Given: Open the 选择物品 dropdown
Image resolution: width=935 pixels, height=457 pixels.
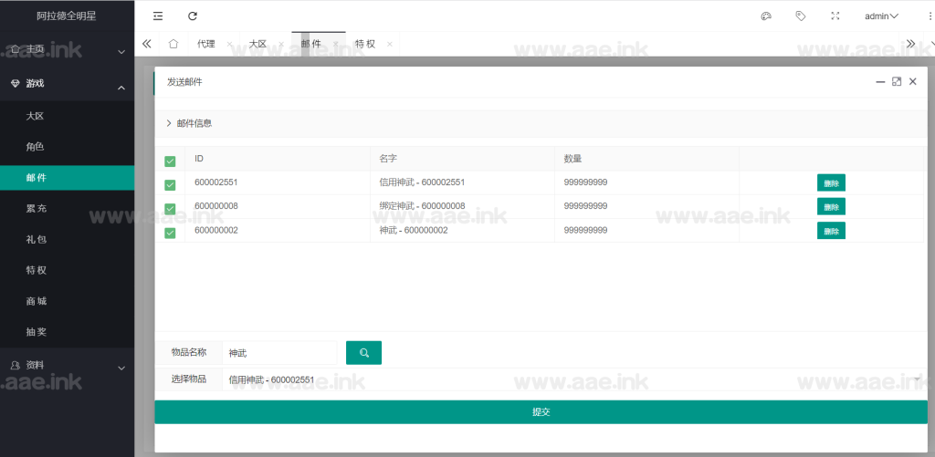Looking at the screenshot, I should point(571,379).
